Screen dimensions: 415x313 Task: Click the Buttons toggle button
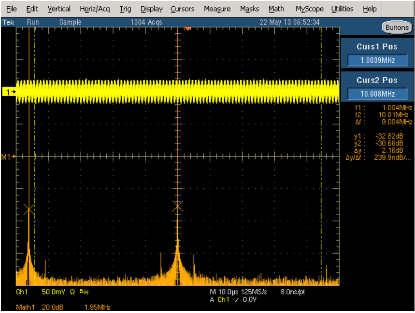(397, 28)
